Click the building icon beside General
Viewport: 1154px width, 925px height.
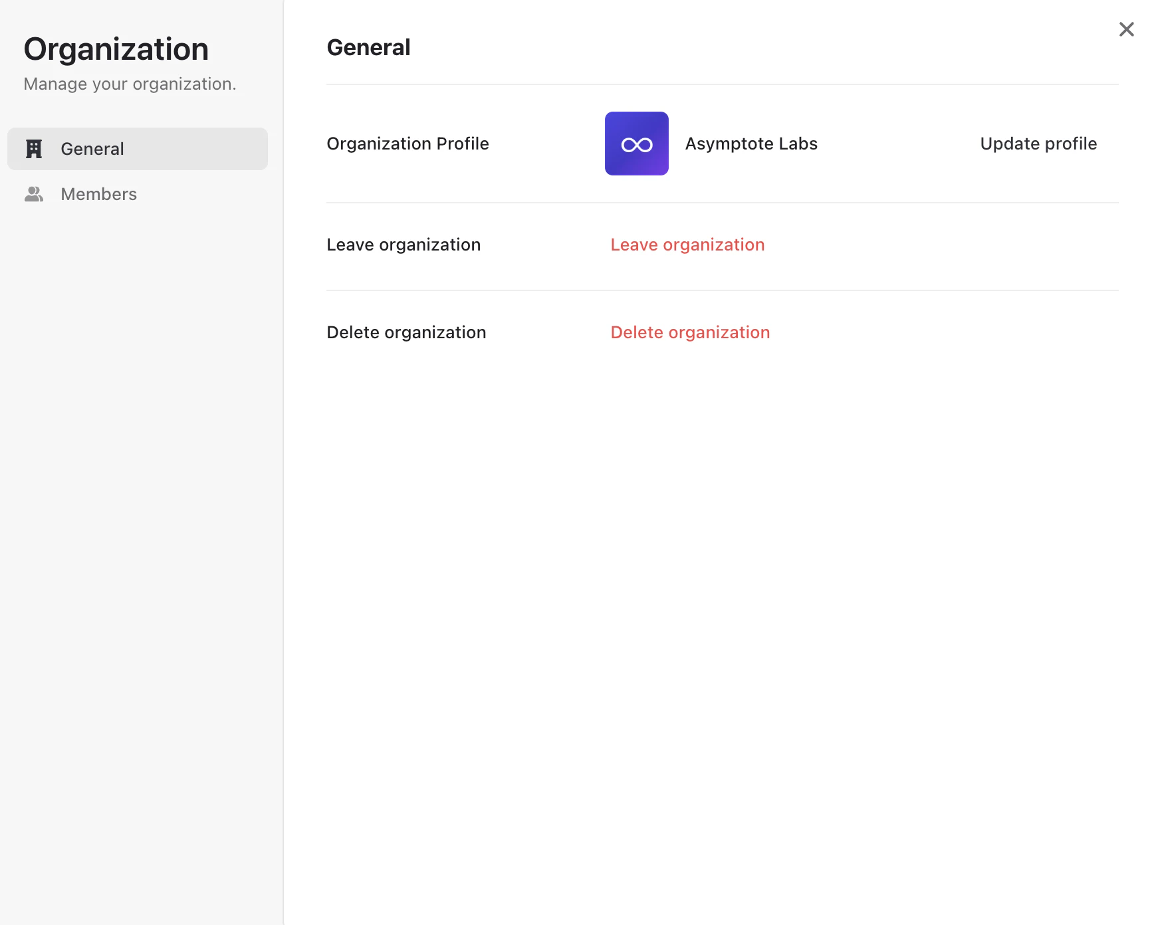pos(33,148)
